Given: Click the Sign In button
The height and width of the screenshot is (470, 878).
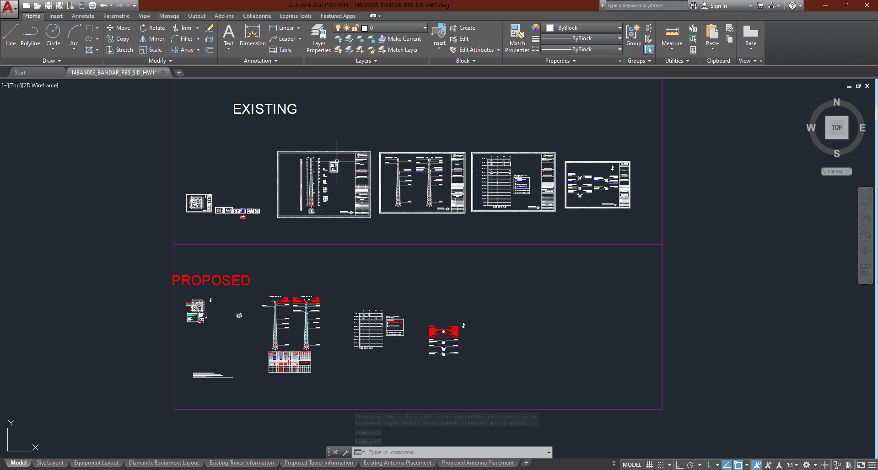Looking at the screenshot, I should click(x=718, y=5).
